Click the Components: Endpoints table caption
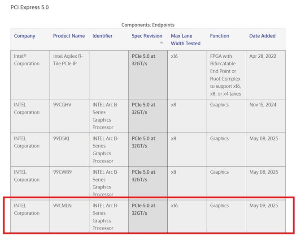Screen dimensions: 296x239 [x=148, y=25]
